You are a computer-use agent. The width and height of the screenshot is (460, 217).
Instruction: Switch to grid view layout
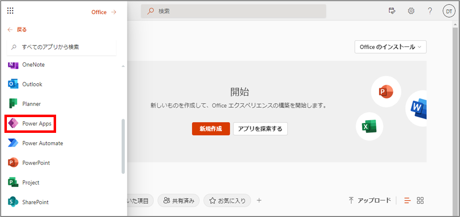(420, 201)
